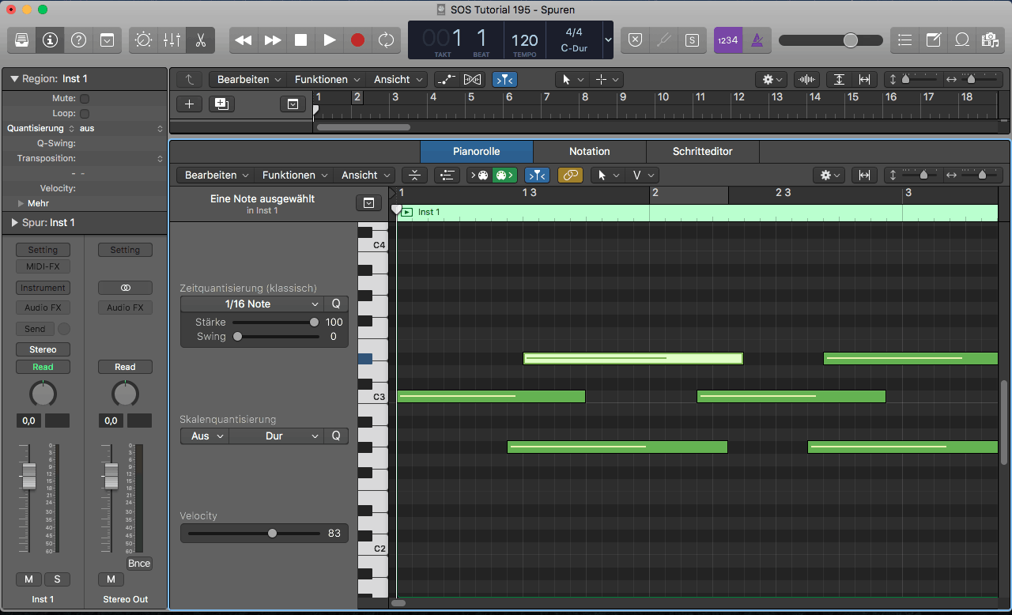Toggle the Editors scissors icon

(x=201, y=40)
